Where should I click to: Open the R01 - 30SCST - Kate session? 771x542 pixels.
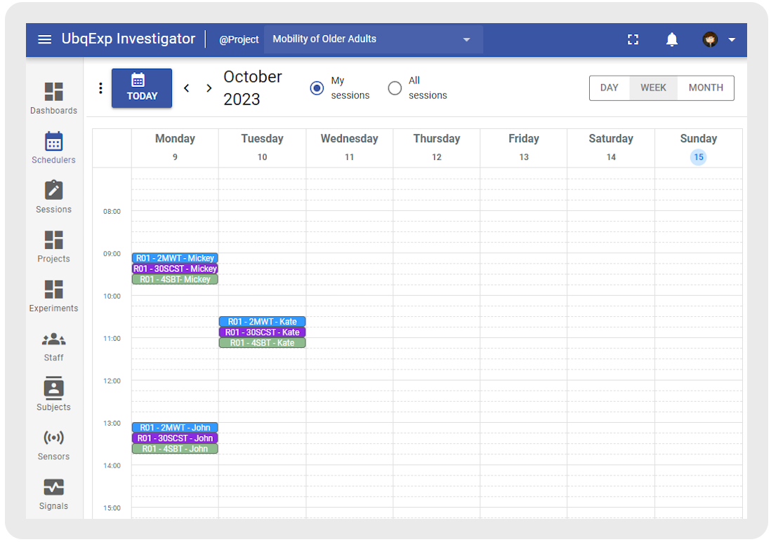coord(262,332)
